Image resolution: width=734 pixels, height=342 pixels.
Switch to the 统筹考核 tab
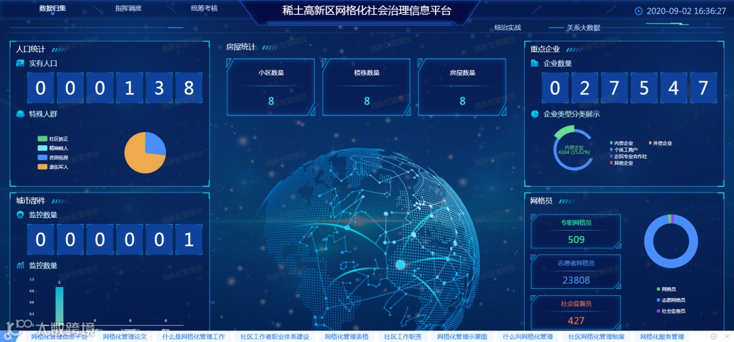(204, 8)
